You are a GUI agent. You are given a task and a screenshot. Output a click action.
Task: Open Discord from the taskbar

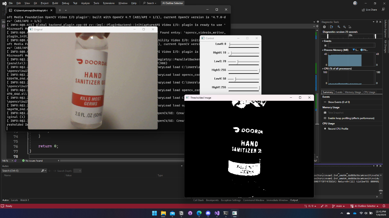208,213
